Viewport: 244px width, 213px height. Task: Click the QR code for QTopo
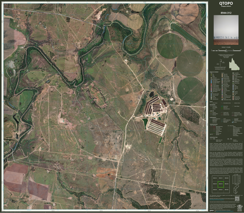[x=237, y=199]
